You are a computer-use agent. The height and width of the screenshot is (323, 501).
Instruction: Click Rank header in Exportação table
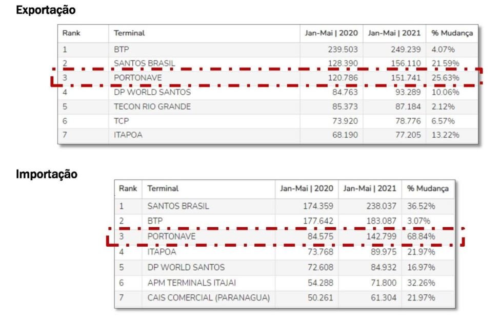(x=71, y=33)
